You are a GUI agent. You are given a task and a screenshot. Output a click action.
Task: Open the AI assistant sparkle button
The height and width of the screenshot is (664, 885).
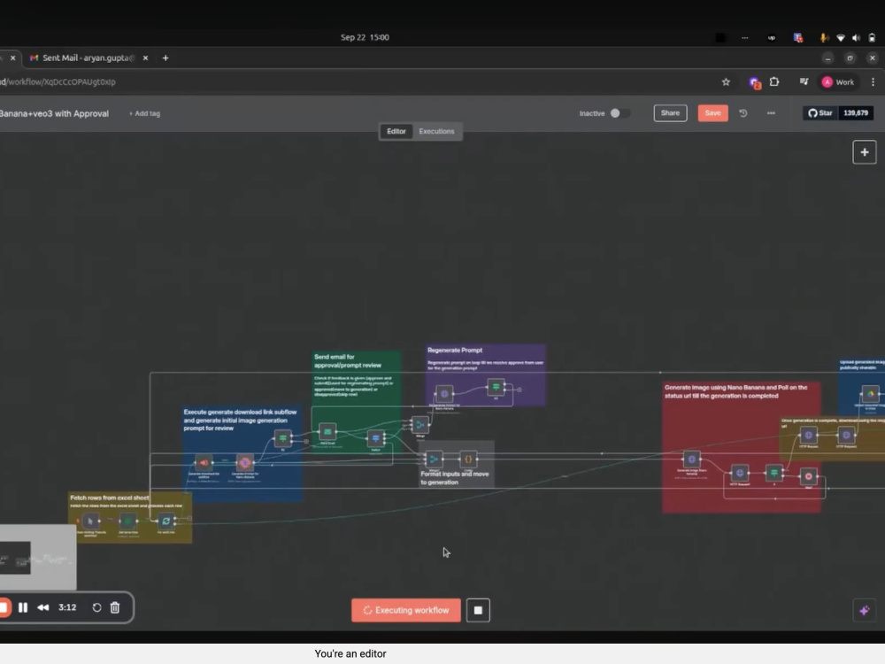click(x=864, y=610)
